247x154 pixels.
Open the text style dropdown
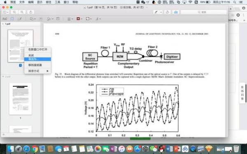pyautogui.click(x=98, y=19)
